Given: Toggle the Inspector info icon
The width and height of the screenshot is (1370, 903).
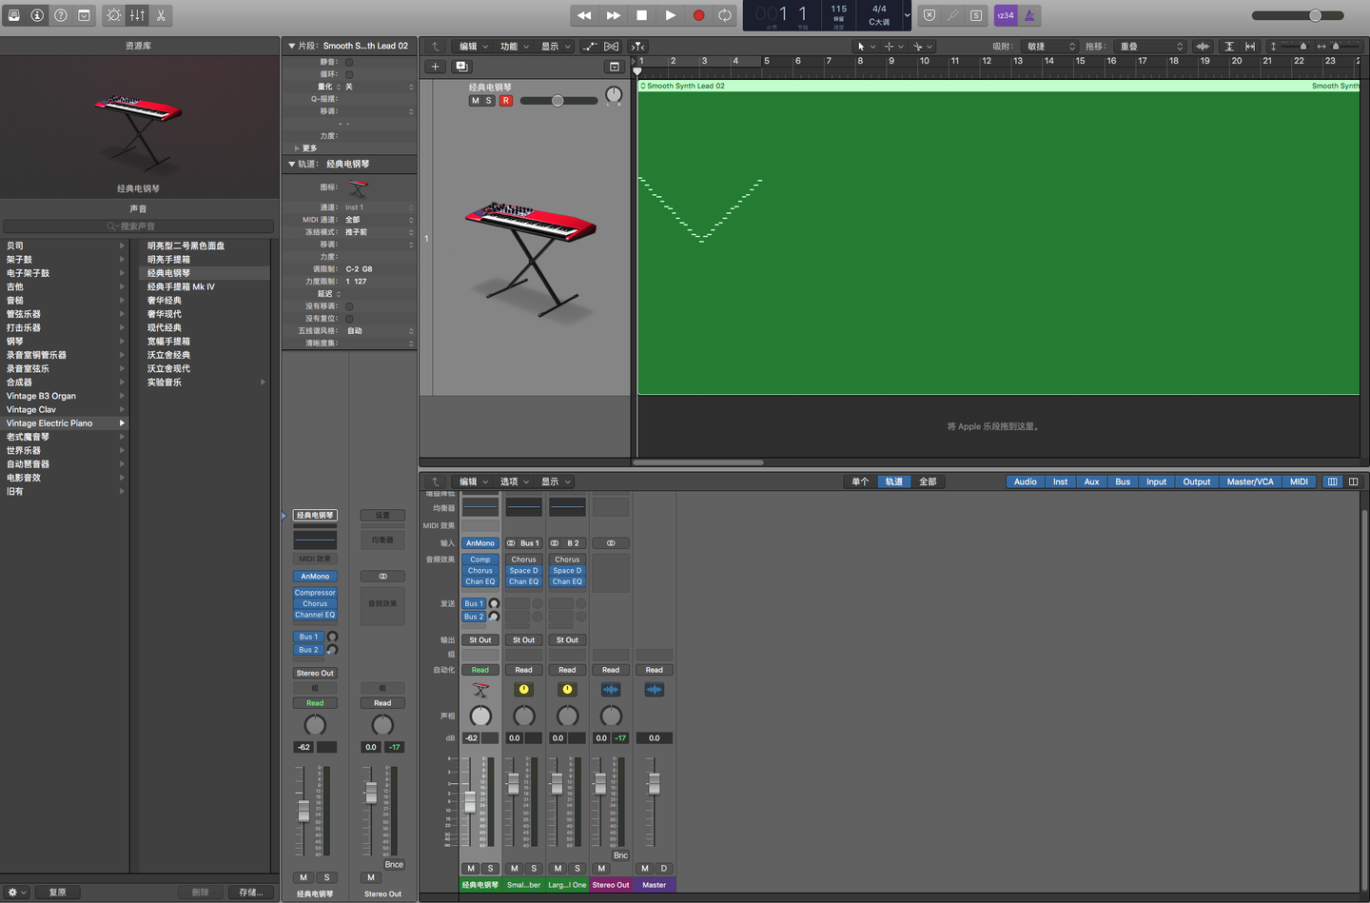Looking at the screenshot, I should point(37,15).
